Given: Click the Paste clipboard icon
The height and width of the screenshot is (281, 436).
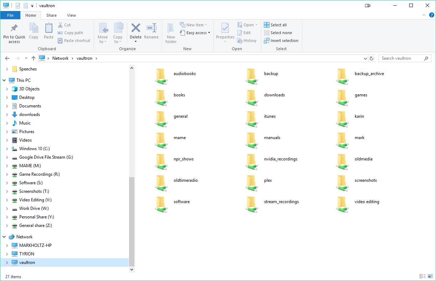Looking at the screenshot, I should 49,28.
